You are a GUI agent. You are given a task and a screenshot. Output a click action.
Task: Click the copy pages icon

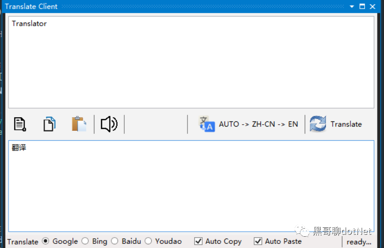coord(50,124)
